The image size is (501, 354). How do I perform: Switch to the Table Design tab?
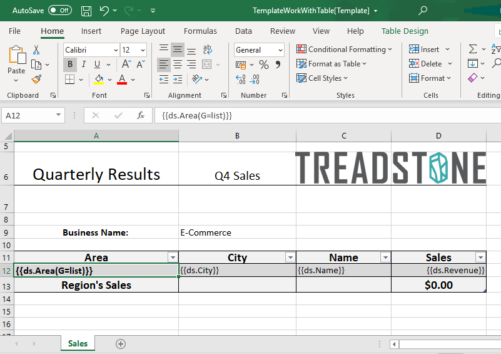point(405,31)
